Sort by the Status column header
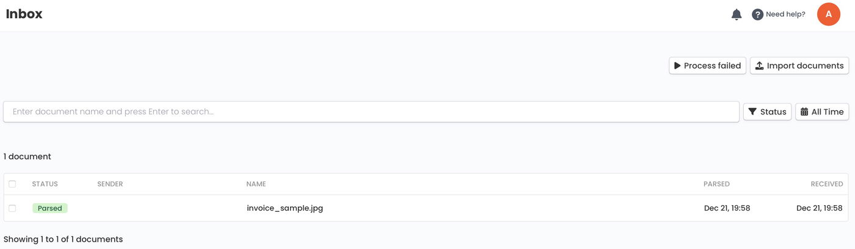Screen dimensions: 855x249 tap(45, 184)
